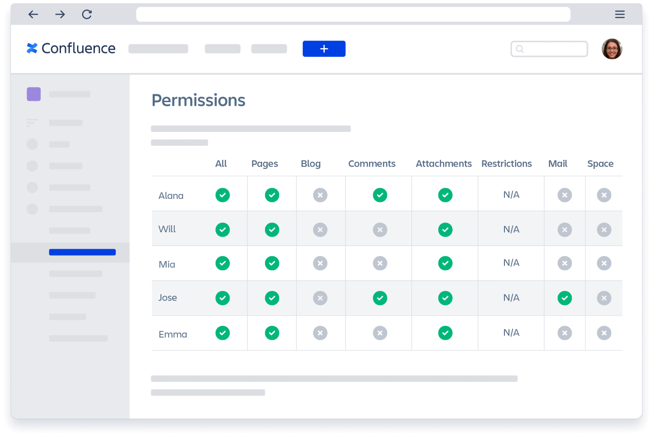Toggle Alana's Blog permission
653x437 pixels.
pyautogui.click(x=320, y=195)
